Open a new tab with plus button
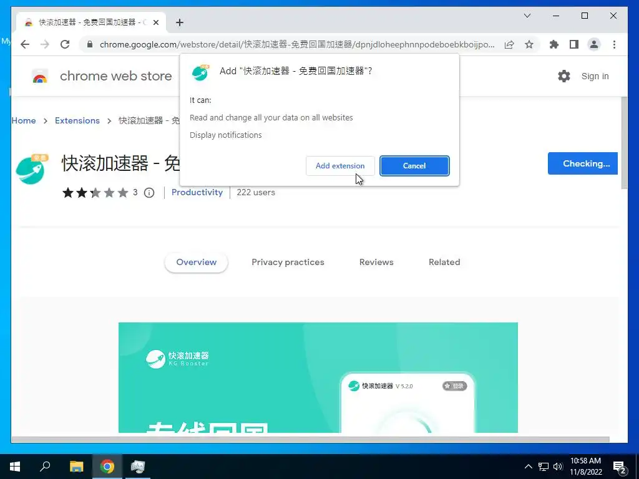This screenshot has height=479, width=639. click(180, 22)
